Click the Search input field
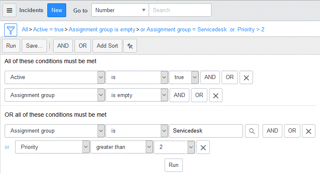This screenshot has height=174, width=320. pos(180,10)
